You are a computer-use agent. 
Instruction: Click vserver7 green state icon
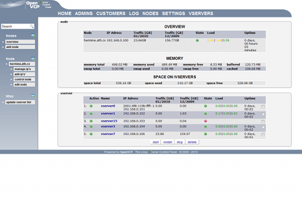205,134
